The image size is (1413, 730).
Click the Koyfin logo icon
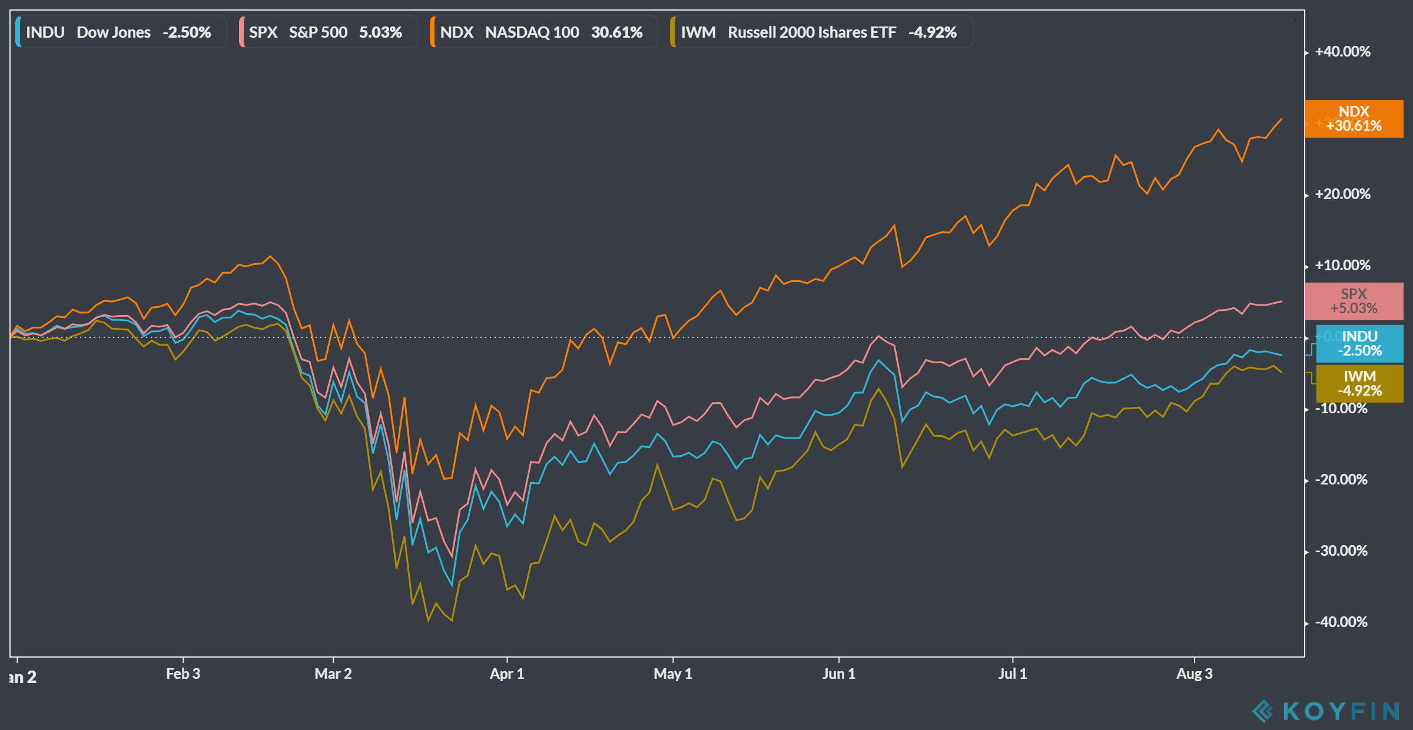tap(1262, 711)
